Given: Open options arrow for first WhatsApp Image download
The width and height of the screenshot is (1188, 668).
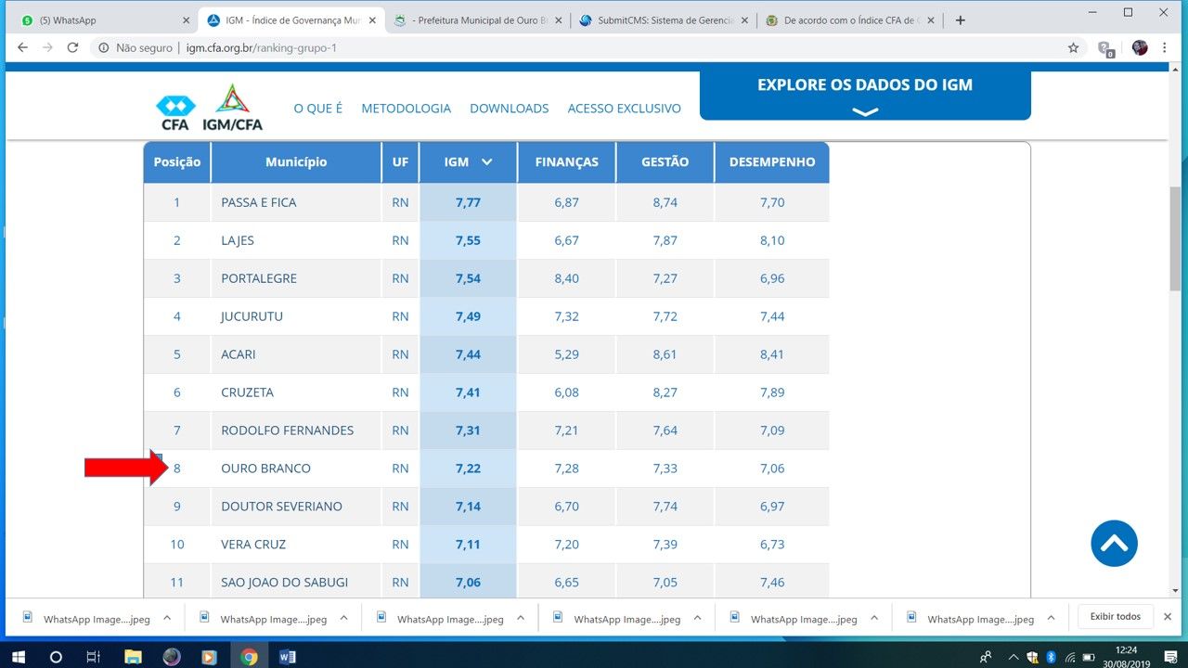Looking at the screenshot, I should [167, 618].
